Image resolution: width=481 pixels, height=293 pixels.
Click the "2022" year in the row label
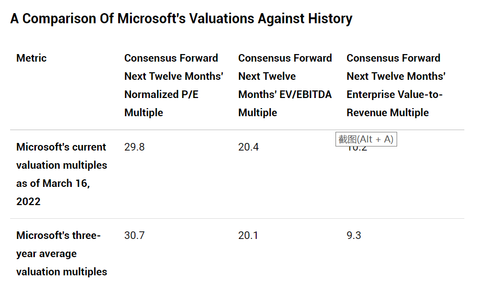[28, 202]
